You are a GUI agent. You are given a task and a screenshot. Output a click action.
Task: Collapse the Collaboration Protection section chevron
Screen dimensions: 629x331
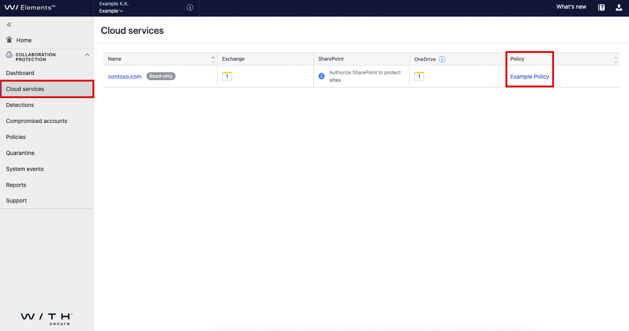(x=87, y=55)
